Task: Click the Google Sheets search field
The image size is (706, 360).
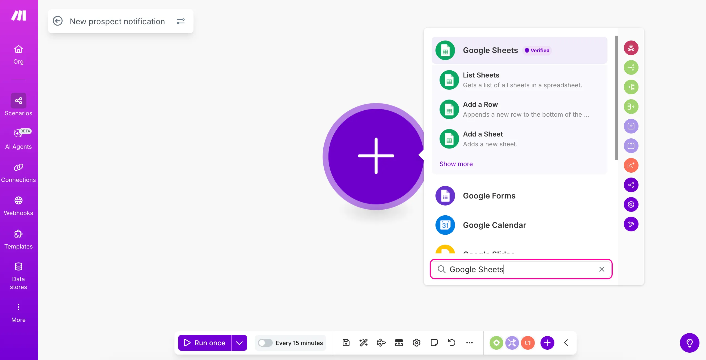Action: (521, 269)
